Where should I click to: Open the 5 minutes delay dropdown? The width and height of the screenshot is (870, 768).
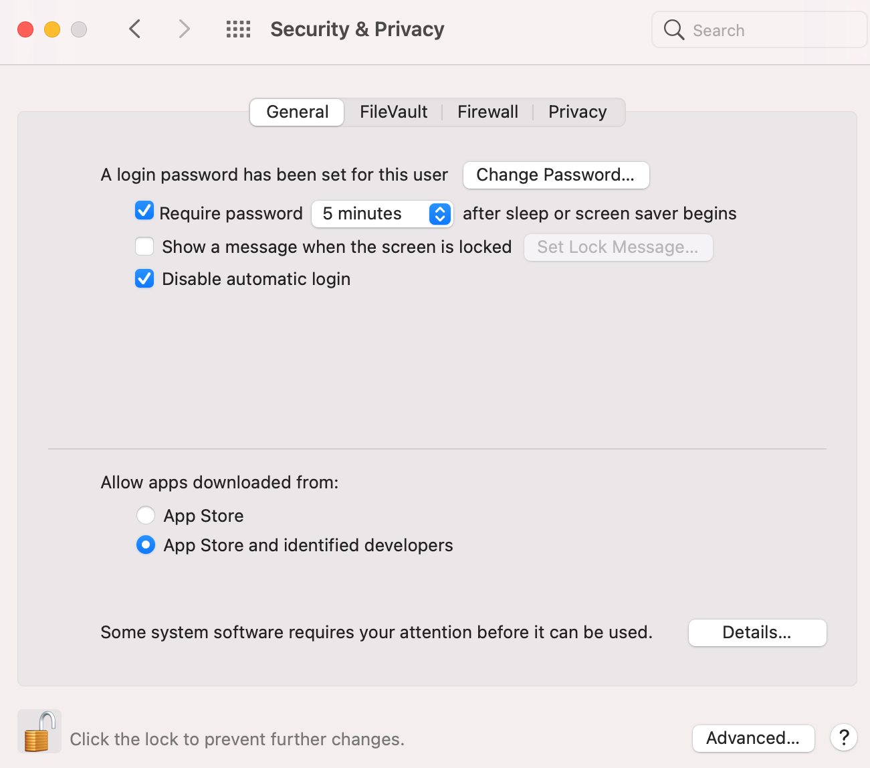click(x=383, y=213)
